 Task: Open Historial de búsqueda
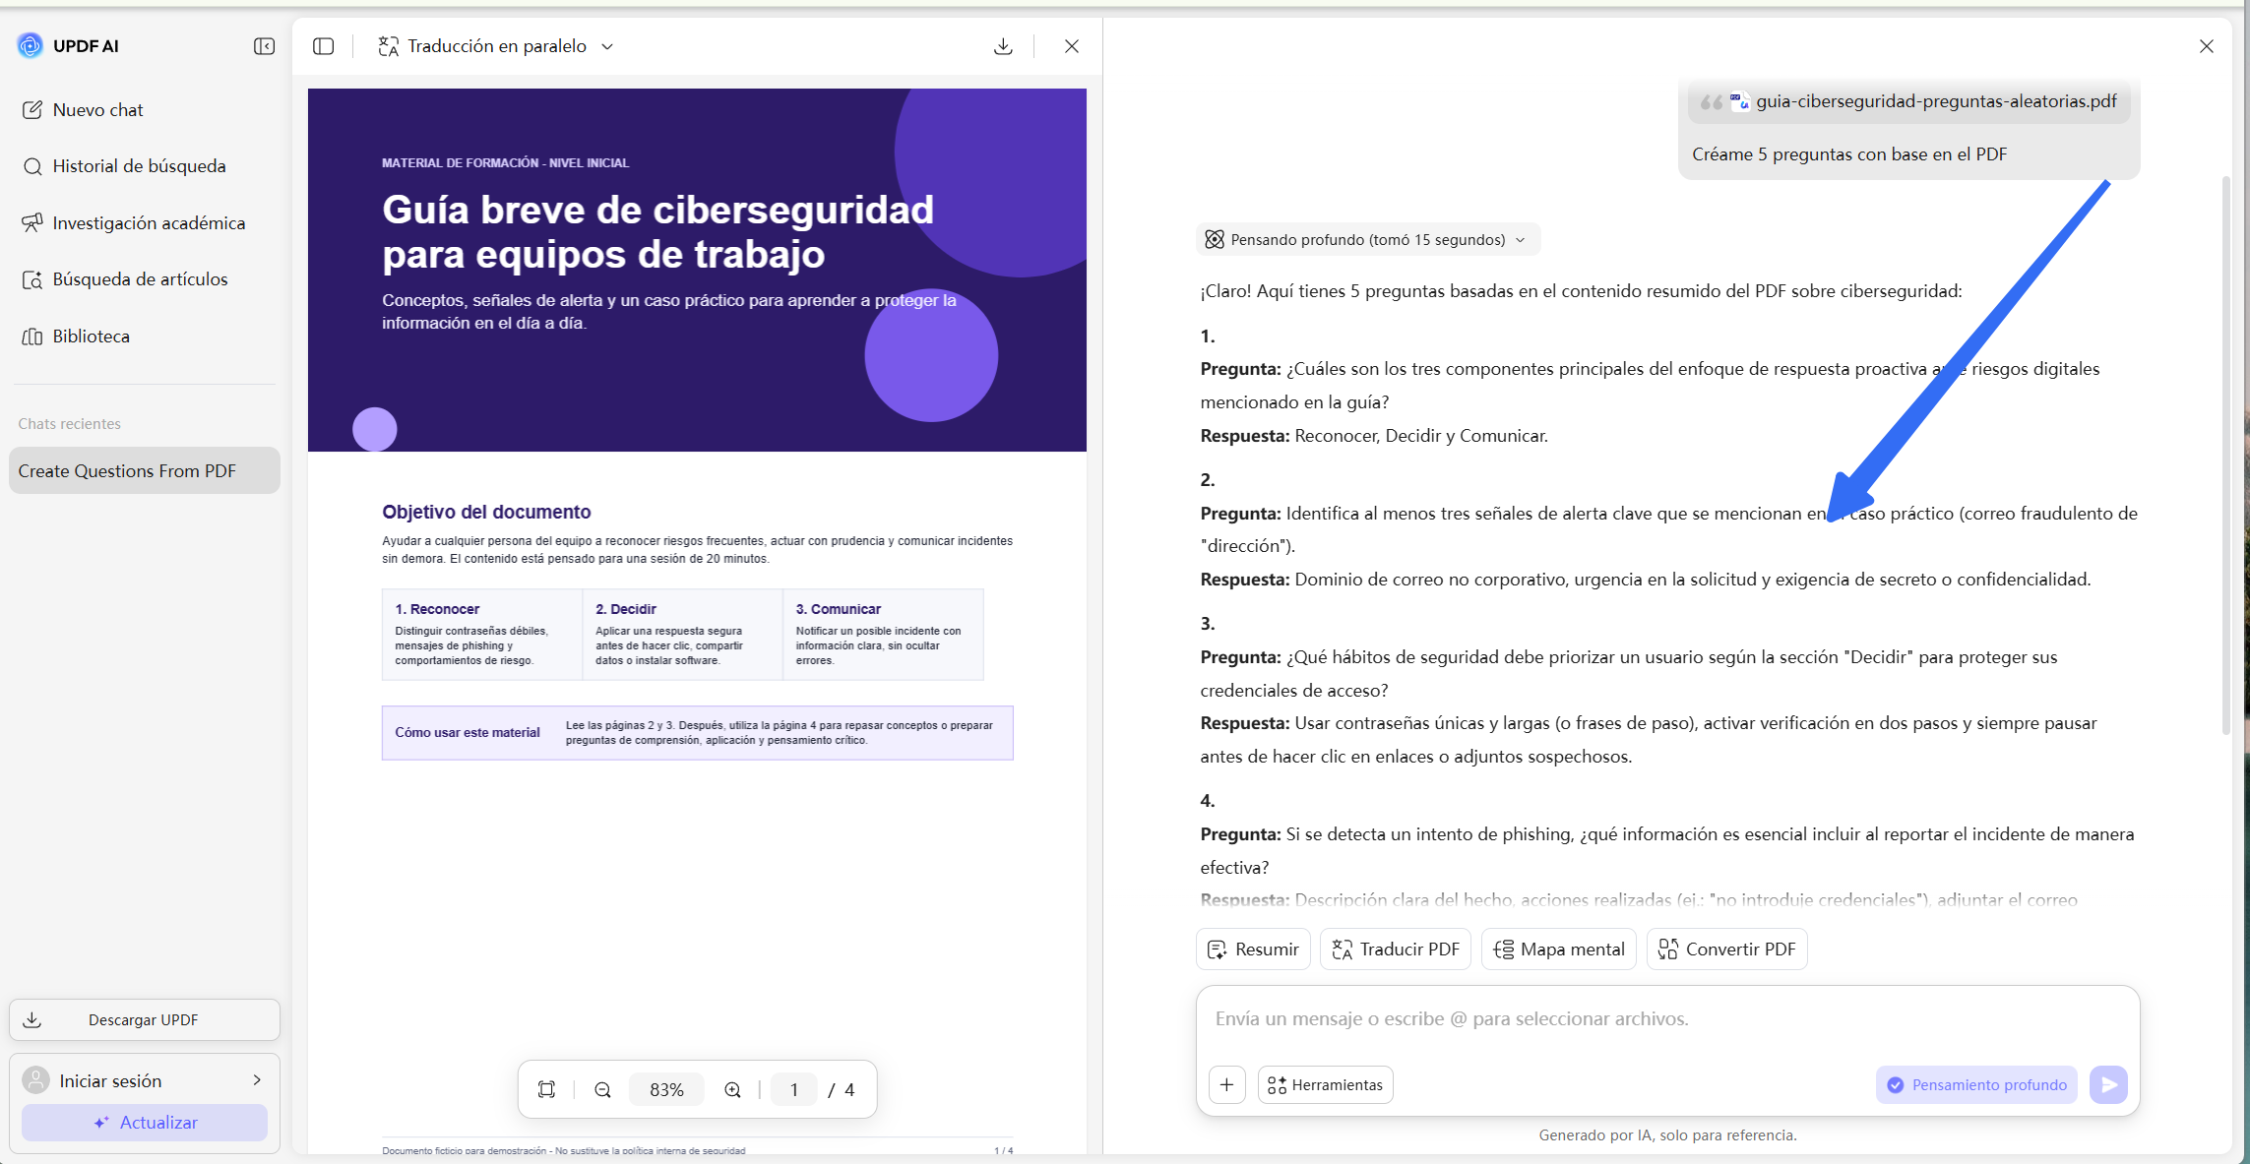coord(145,166)
